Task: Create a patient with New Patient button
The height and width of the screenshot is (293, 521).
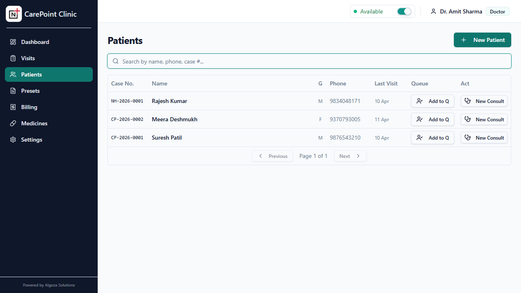Action: [482, 40]
